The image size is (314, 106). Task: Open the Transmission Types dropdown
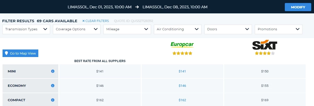[x=26, y=29]
